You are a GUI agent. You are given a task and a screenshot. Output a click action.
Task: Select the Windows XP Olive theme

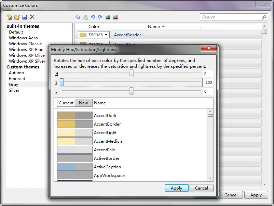(27, 55)
